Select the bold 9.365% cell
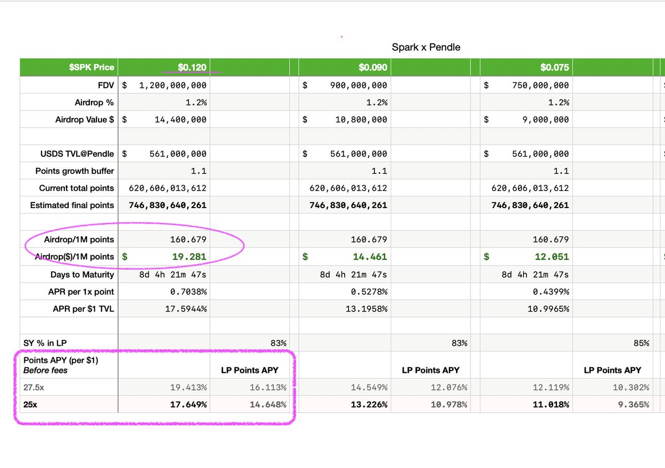The image size is (665, 468). pyautogui.click(x=614, y=404)
